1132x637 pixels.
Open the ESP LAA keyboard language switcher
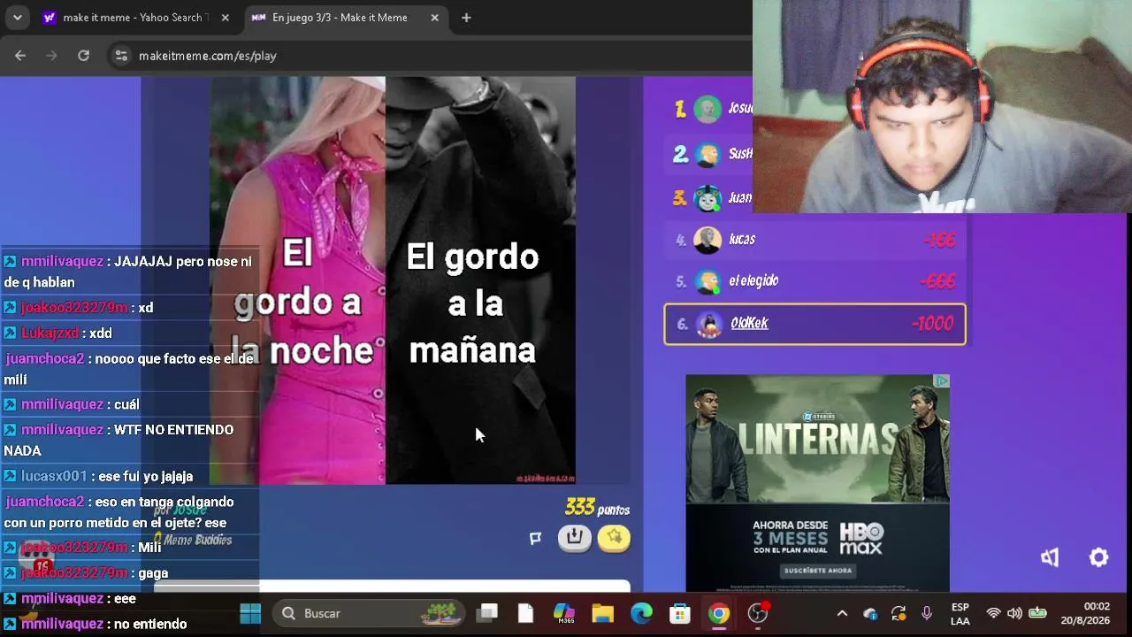pos(960,614)
